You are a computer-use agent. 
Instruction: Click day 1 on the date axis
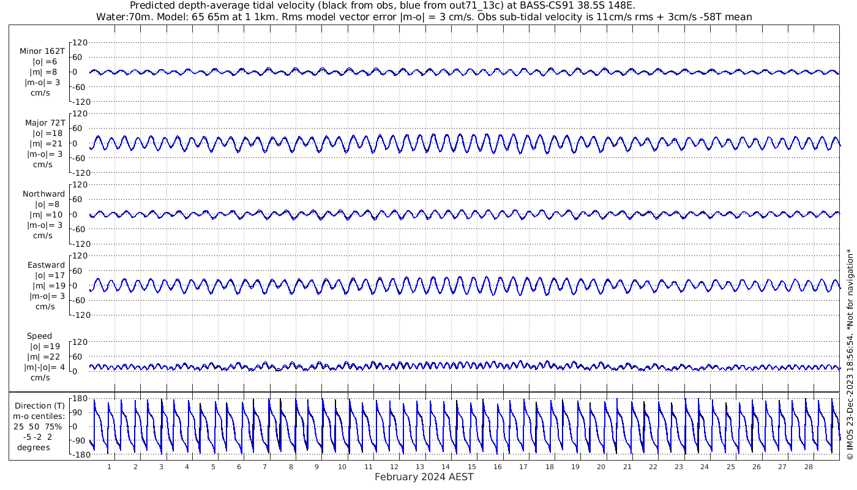(x=110, y=467)
